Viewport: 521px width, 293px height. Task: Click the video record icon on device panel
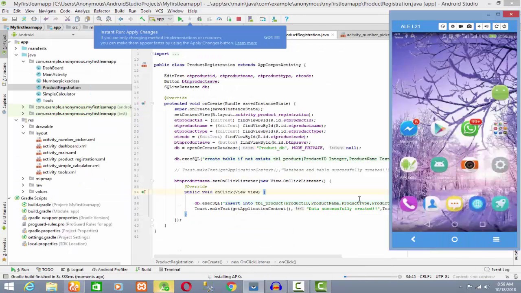tap(461, 26)
